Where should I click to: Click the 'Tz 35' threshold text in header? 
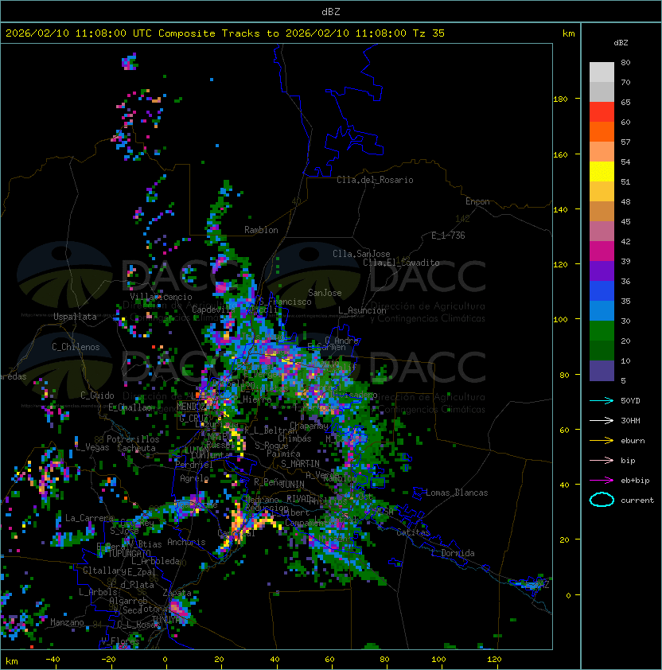pyautogui.click(x=429, y=33)
